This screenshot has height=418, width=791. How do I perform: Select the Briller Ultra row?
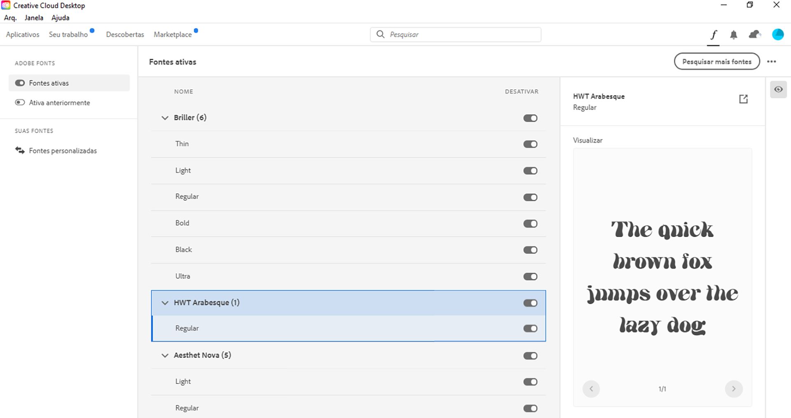point(348,276)
